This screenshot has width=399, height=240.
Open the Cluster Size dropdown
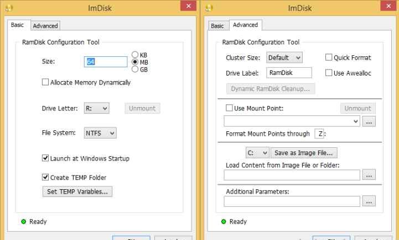[284, 57]
